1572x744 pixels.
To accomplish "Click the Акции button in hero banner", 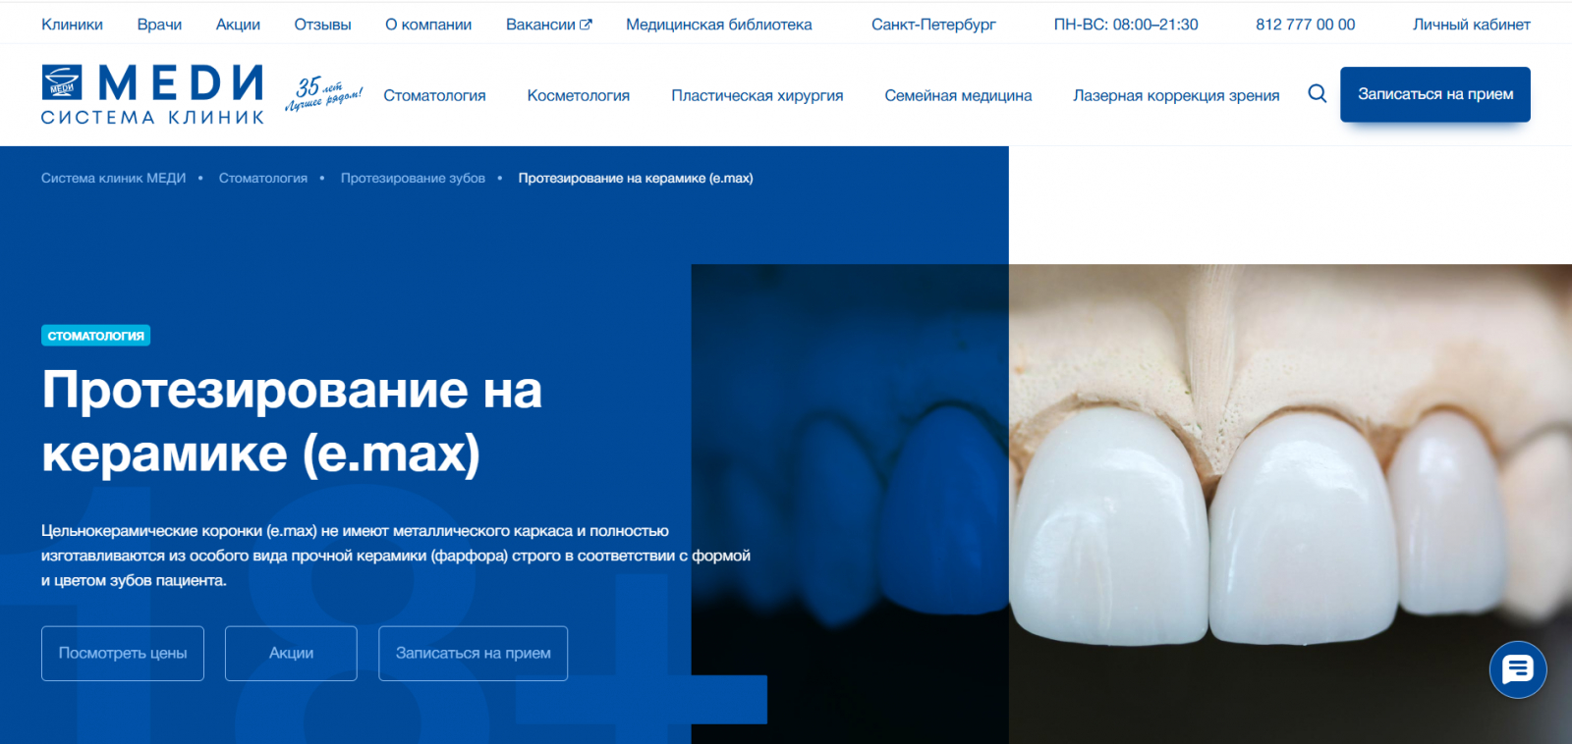I will (291, 654).
